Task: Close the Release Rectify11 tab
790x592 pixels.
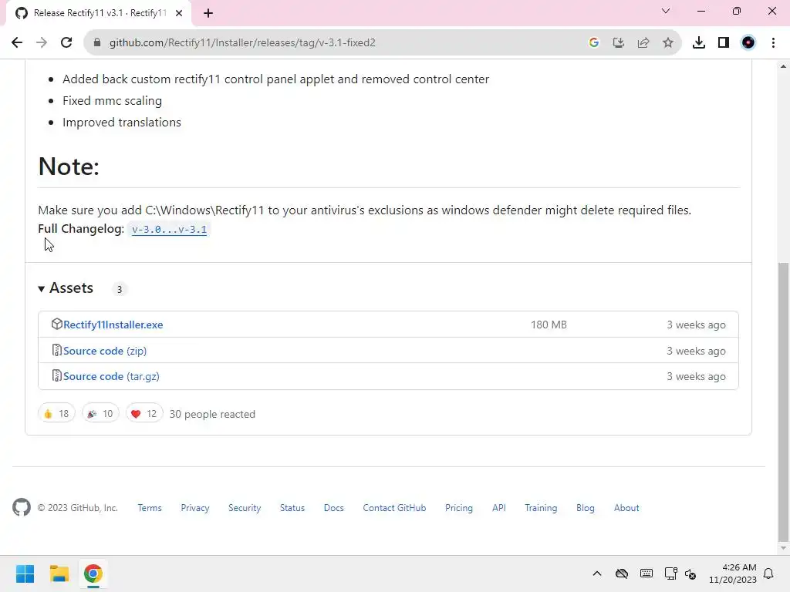Action: tap(179, 13)
